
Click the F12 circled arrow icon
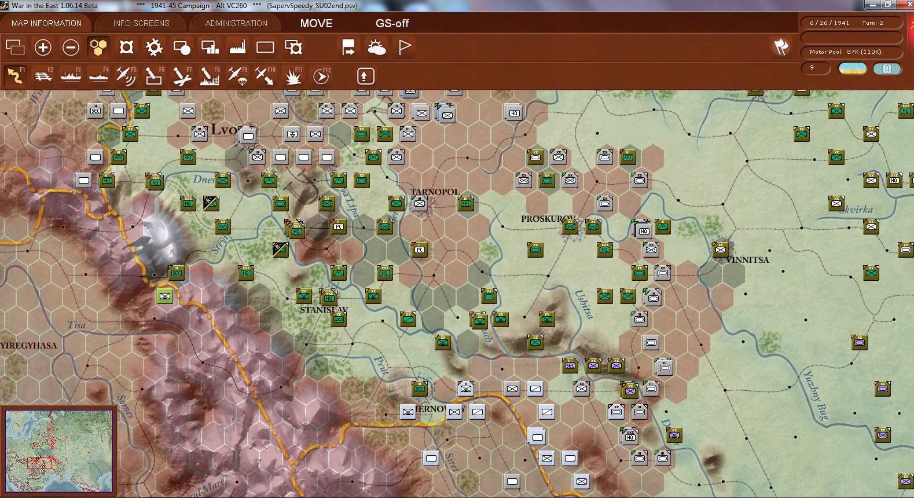(321, 76)
